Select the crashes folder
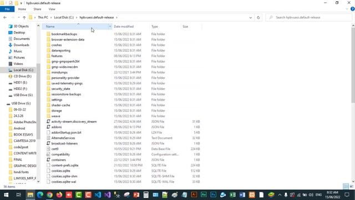This screenshot has width=355, height=200. (x=57, y=45)
